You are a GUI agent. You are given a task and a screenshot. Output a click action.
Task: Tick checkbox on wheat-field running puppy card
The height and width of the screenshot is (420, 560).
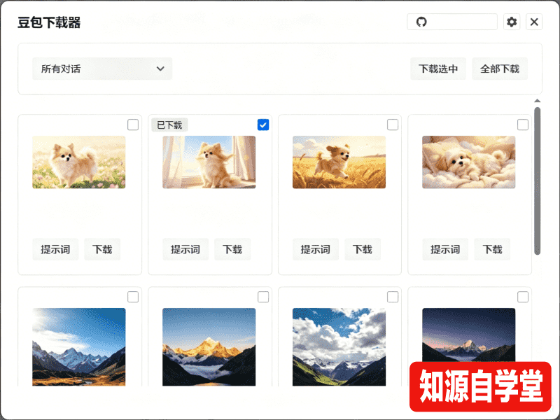(x=393, y=125)
